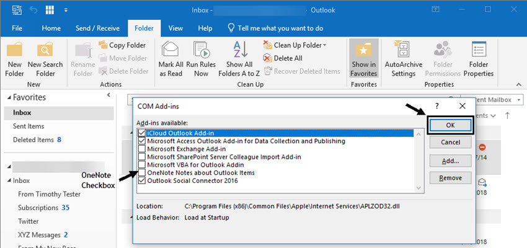Screen dimensions: 527x248
Task: Switch to the Help tab
Action: click(205, 29)
